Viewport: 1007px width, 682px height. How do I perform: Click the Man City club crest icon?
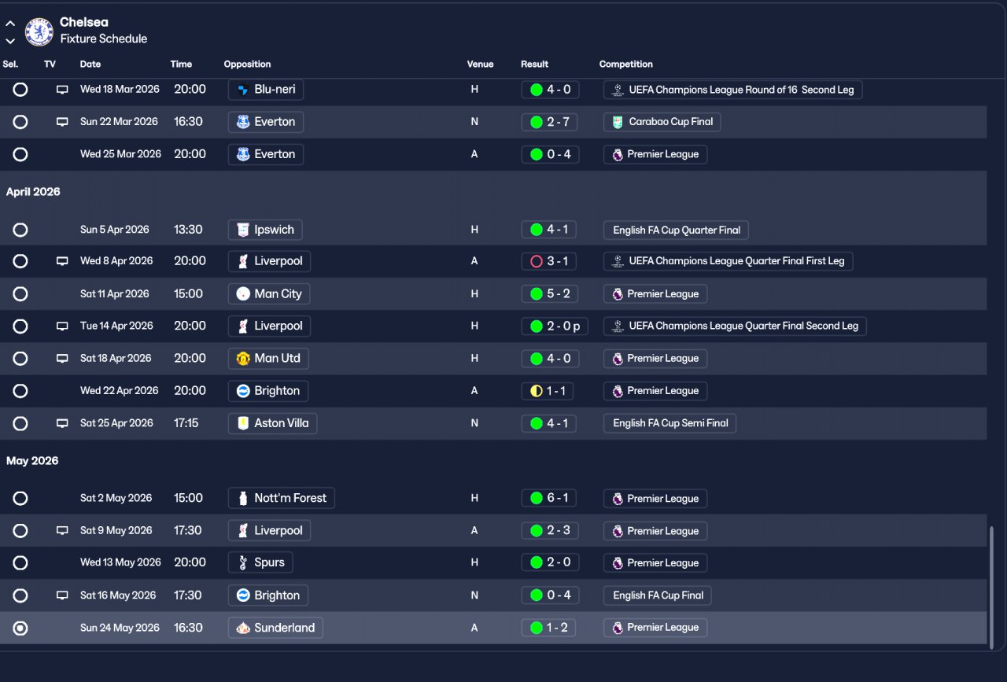coord(243,294)
